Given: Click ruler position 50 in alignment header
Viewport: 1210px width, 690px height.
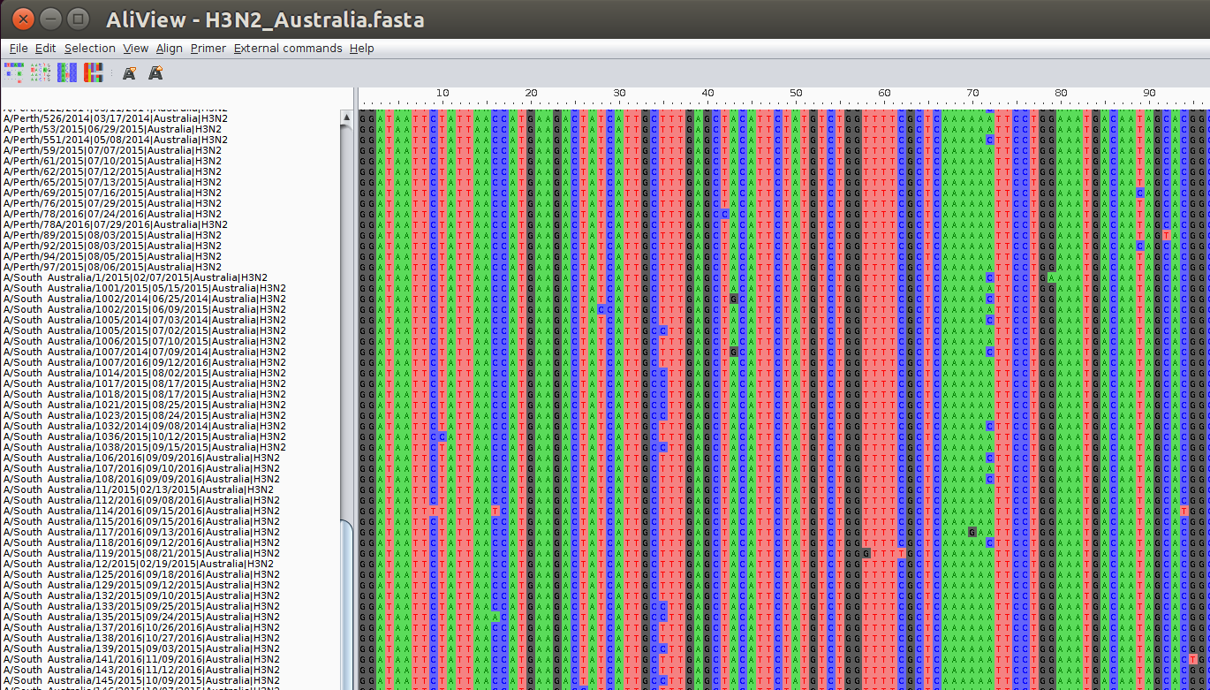Looking at the screenshot, I should [x=796, y=93].
